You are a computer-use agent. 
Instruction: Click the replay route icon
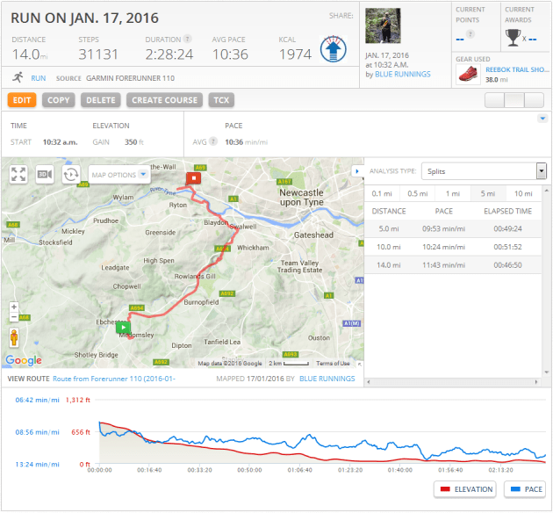70,174
